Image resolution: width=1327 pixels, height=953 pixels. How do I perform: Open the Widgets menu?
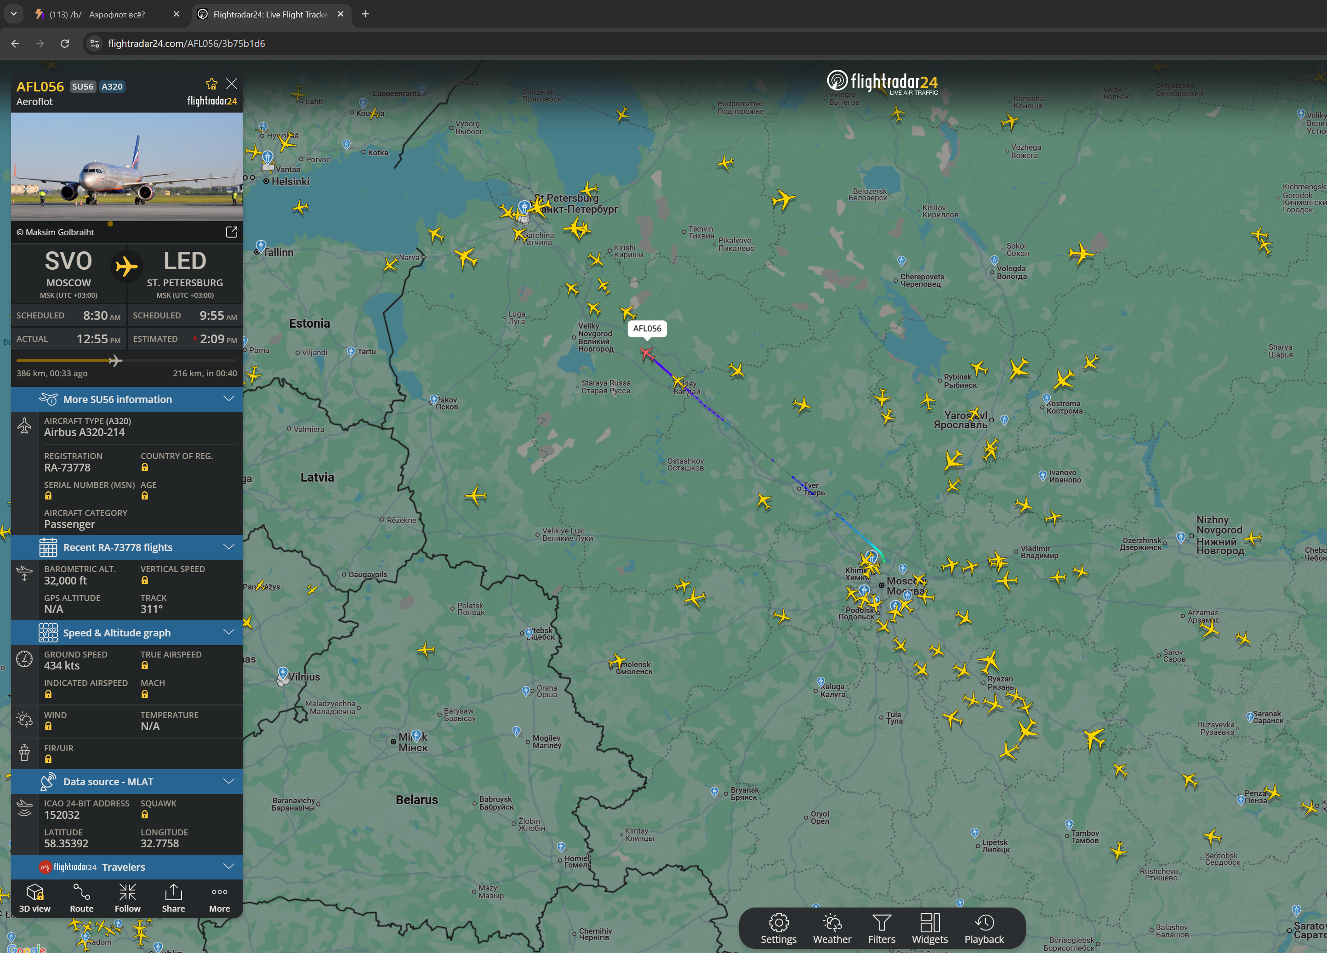coord(930,929)
